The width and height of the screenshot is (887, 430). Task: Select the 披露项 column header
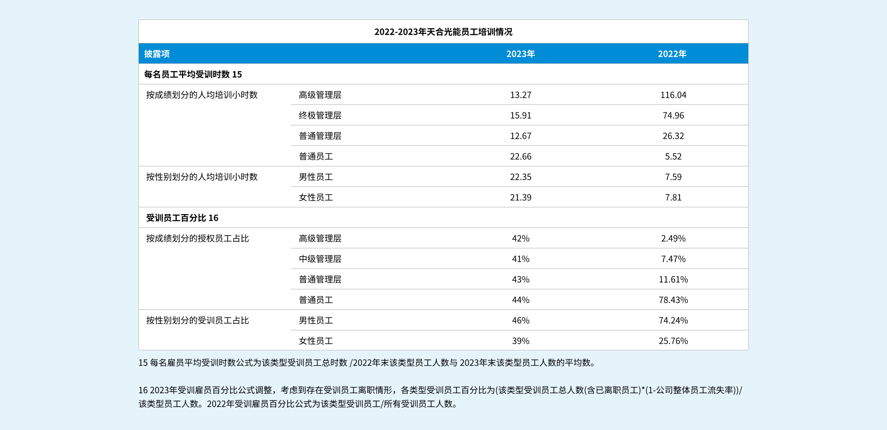click(x=157, y=54)
